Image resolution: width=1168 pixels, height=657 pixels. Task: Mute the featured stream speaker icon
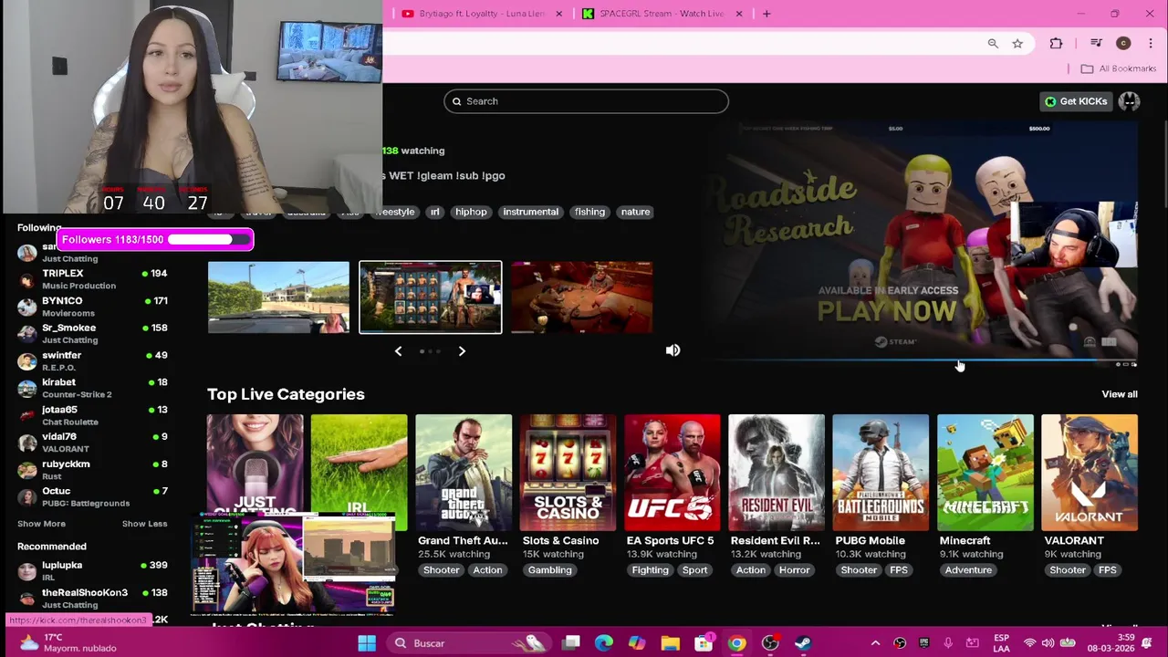tap(673, 350)
